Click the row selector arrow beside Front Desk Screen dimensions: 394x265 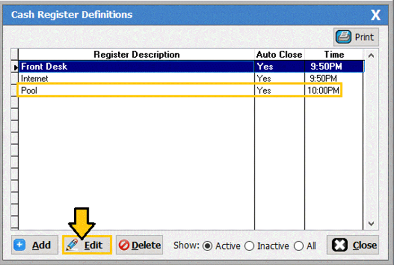[x=15, y=67]
